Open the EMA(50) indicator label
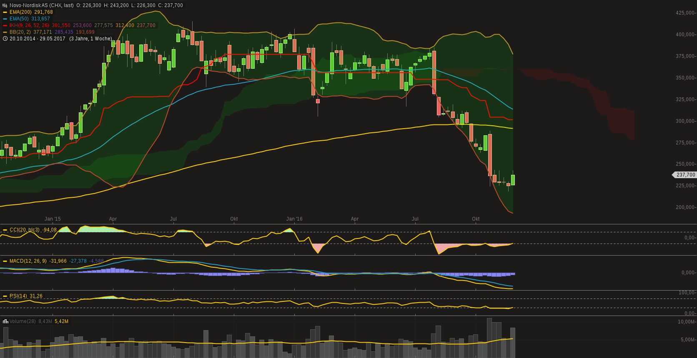 19,19
